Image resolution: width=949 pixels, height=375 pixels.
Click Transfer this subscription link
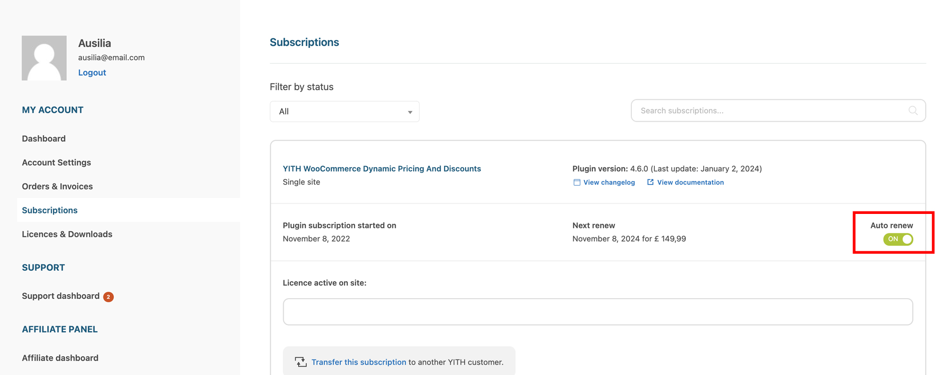(359, 362)
